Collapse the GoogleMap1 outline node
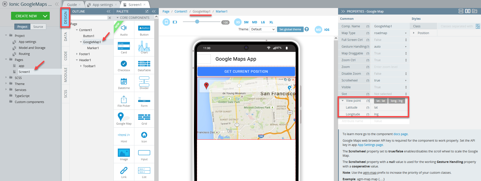Viewport: 481px width, 181px height. (x=81, y=42)
